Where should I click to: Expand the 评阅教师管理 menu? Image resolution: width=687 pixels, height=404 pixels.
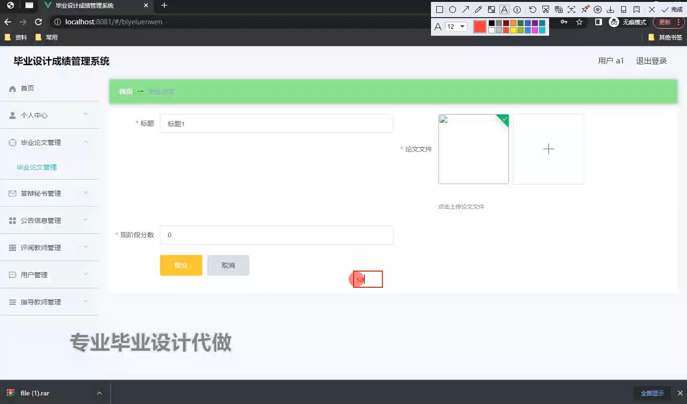click(50, 248)
